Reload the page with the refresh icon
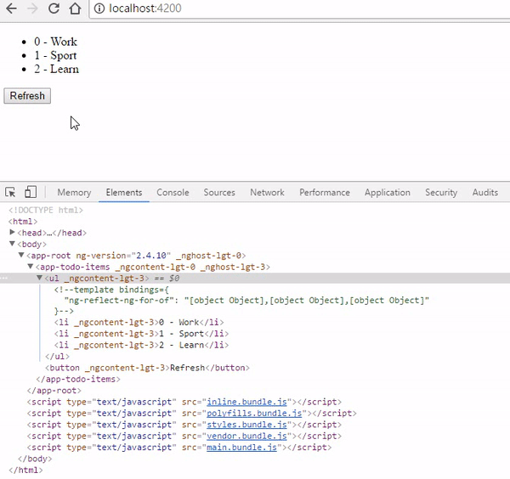 [54, 8]
